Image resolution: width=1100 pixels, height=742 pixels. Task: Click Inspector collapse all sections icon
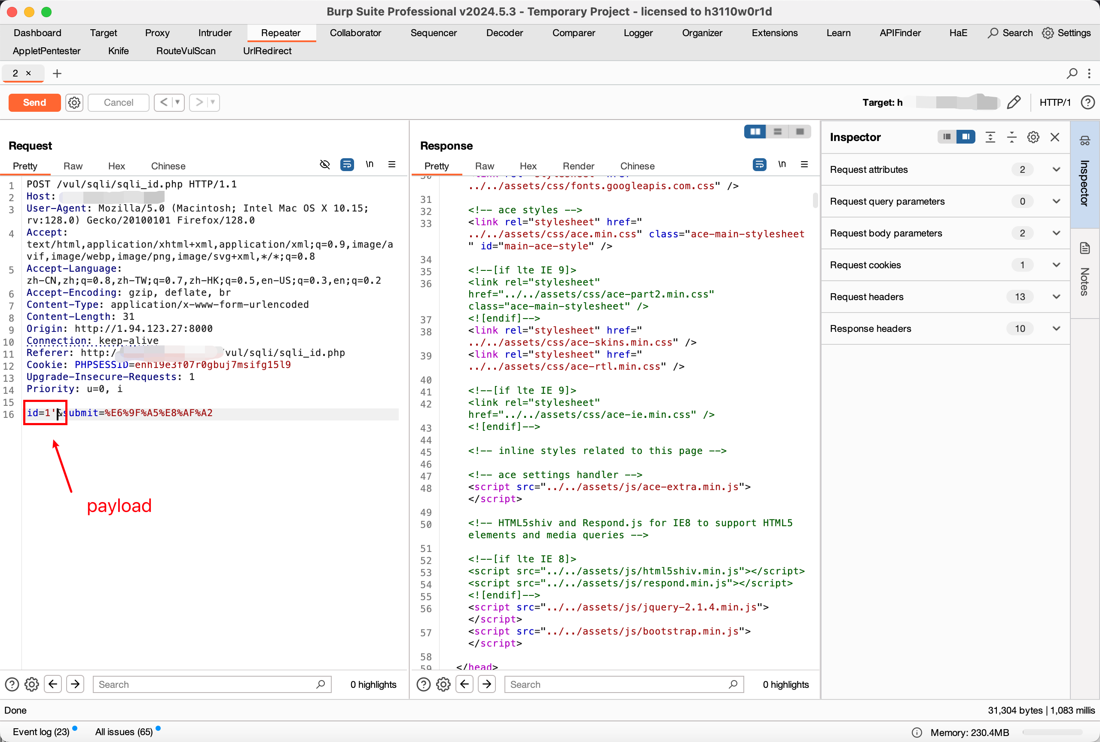(1011, 137)
